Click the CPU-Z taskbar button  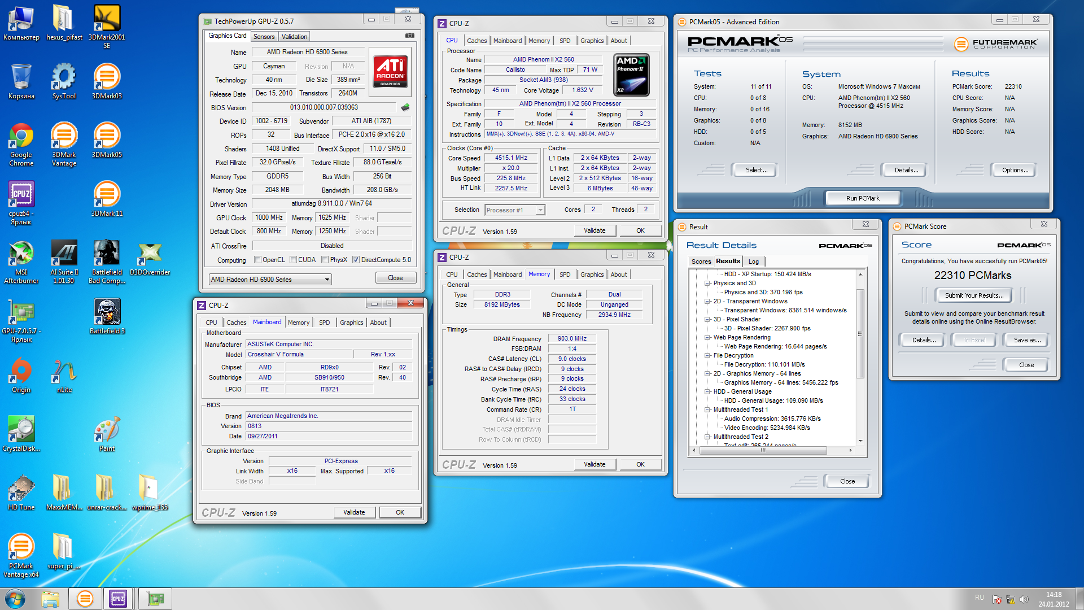pyautogui.click(x=118, y=599)
